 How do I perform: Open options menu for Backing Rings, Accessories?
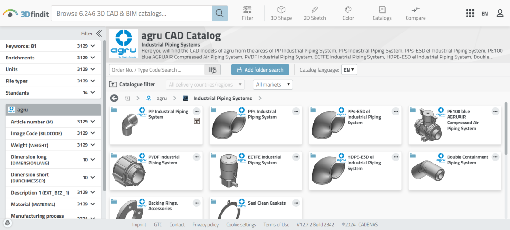click(x=196, y=203)
